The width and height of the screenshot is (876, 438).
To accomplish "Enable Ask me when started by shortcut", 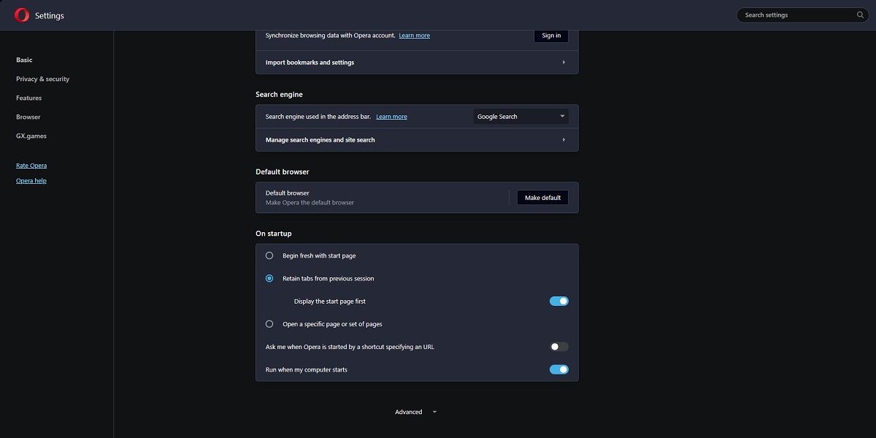I will point(558,347).
